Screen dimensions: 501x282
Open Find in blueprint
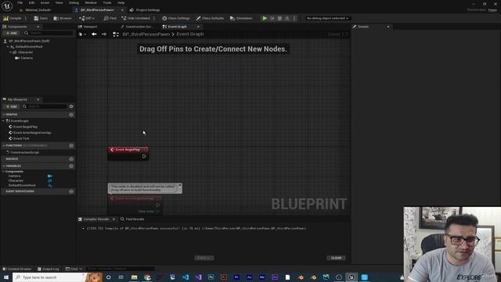click(x=110, y=18)
